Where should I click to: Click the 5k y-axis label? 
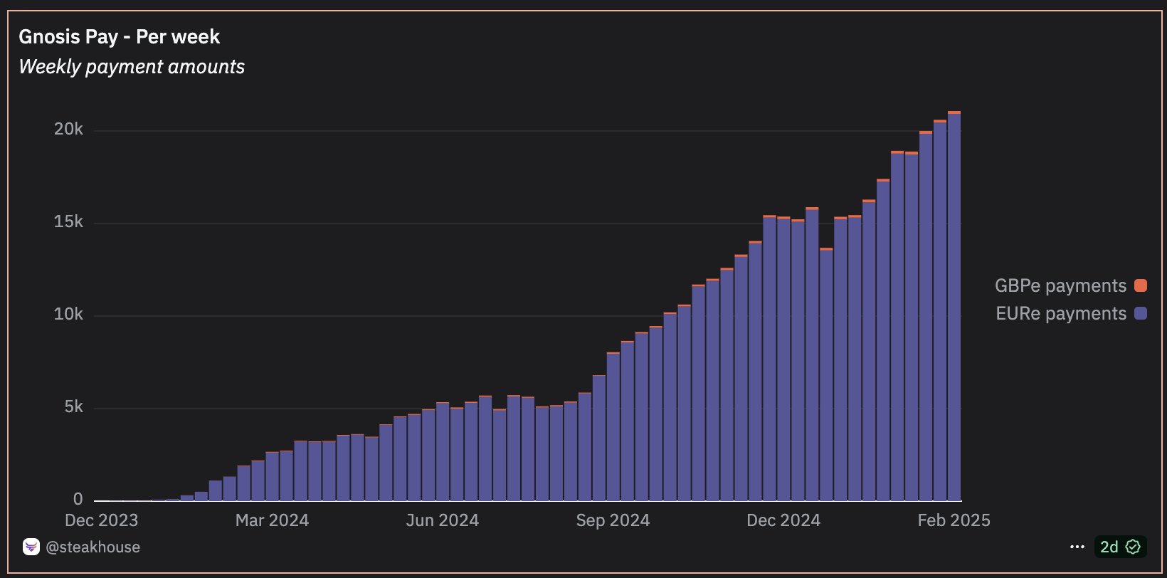pos(73,406)
